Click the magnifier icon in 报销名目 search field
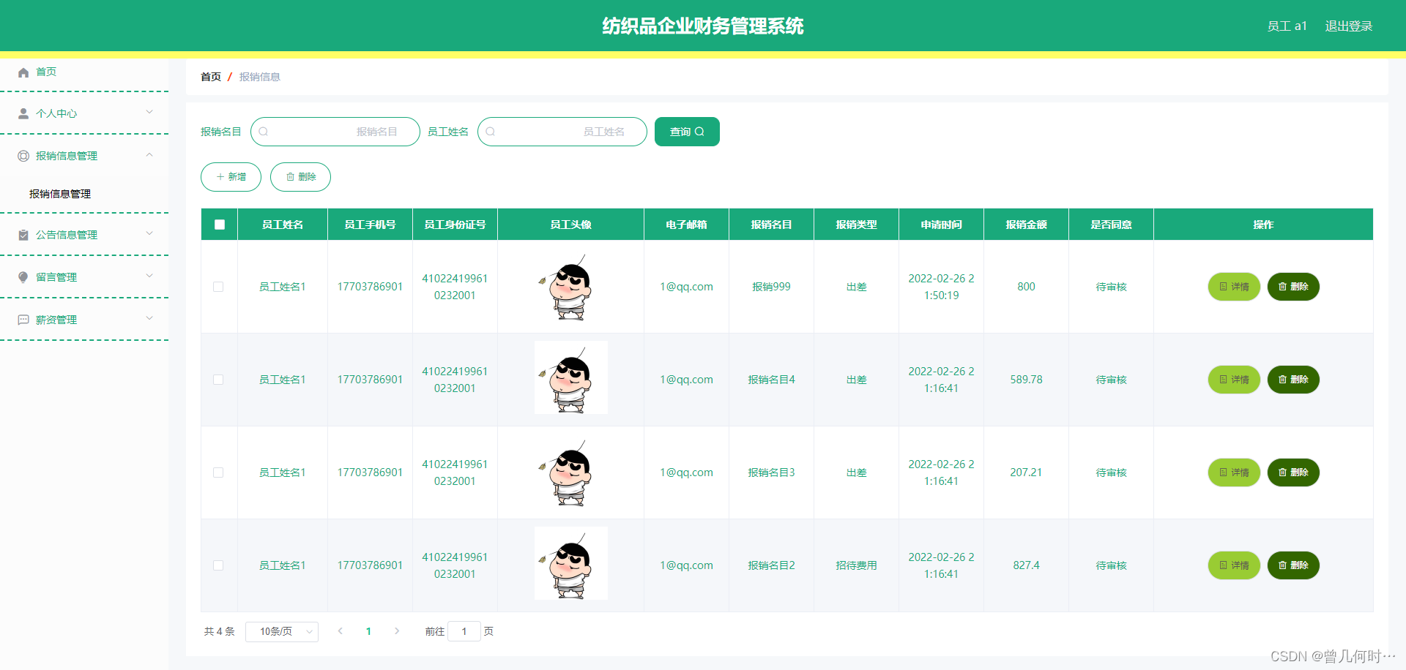The image size is (1406, 670). [x=263, y=132]
